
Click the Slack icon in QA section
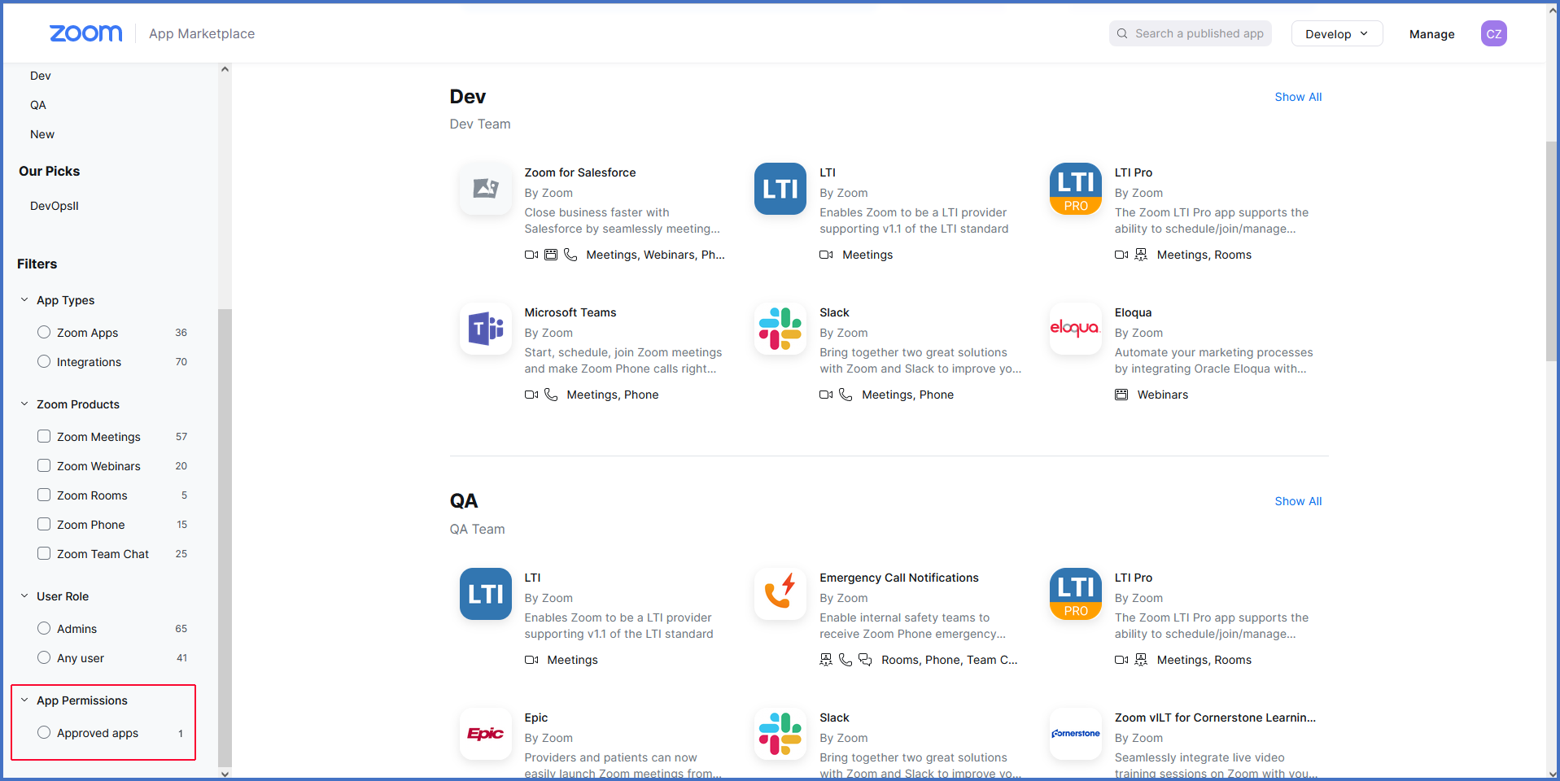click(x=780, y=734)
